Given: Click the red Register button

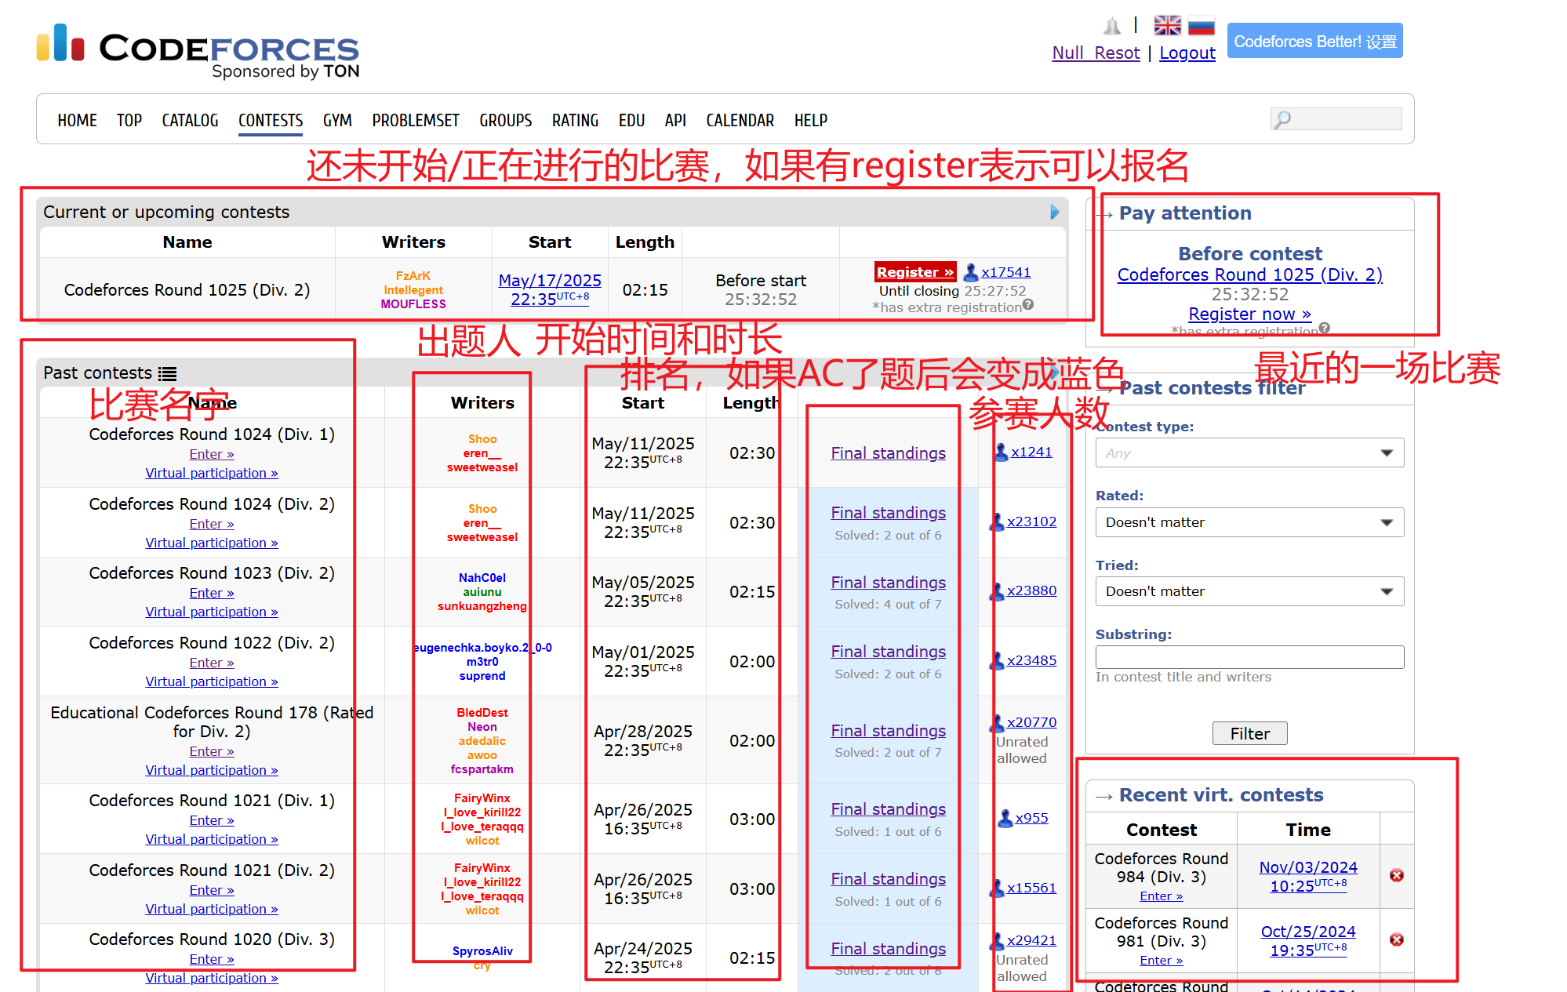Looking at the screenshot, I should [x=914, y=272].
